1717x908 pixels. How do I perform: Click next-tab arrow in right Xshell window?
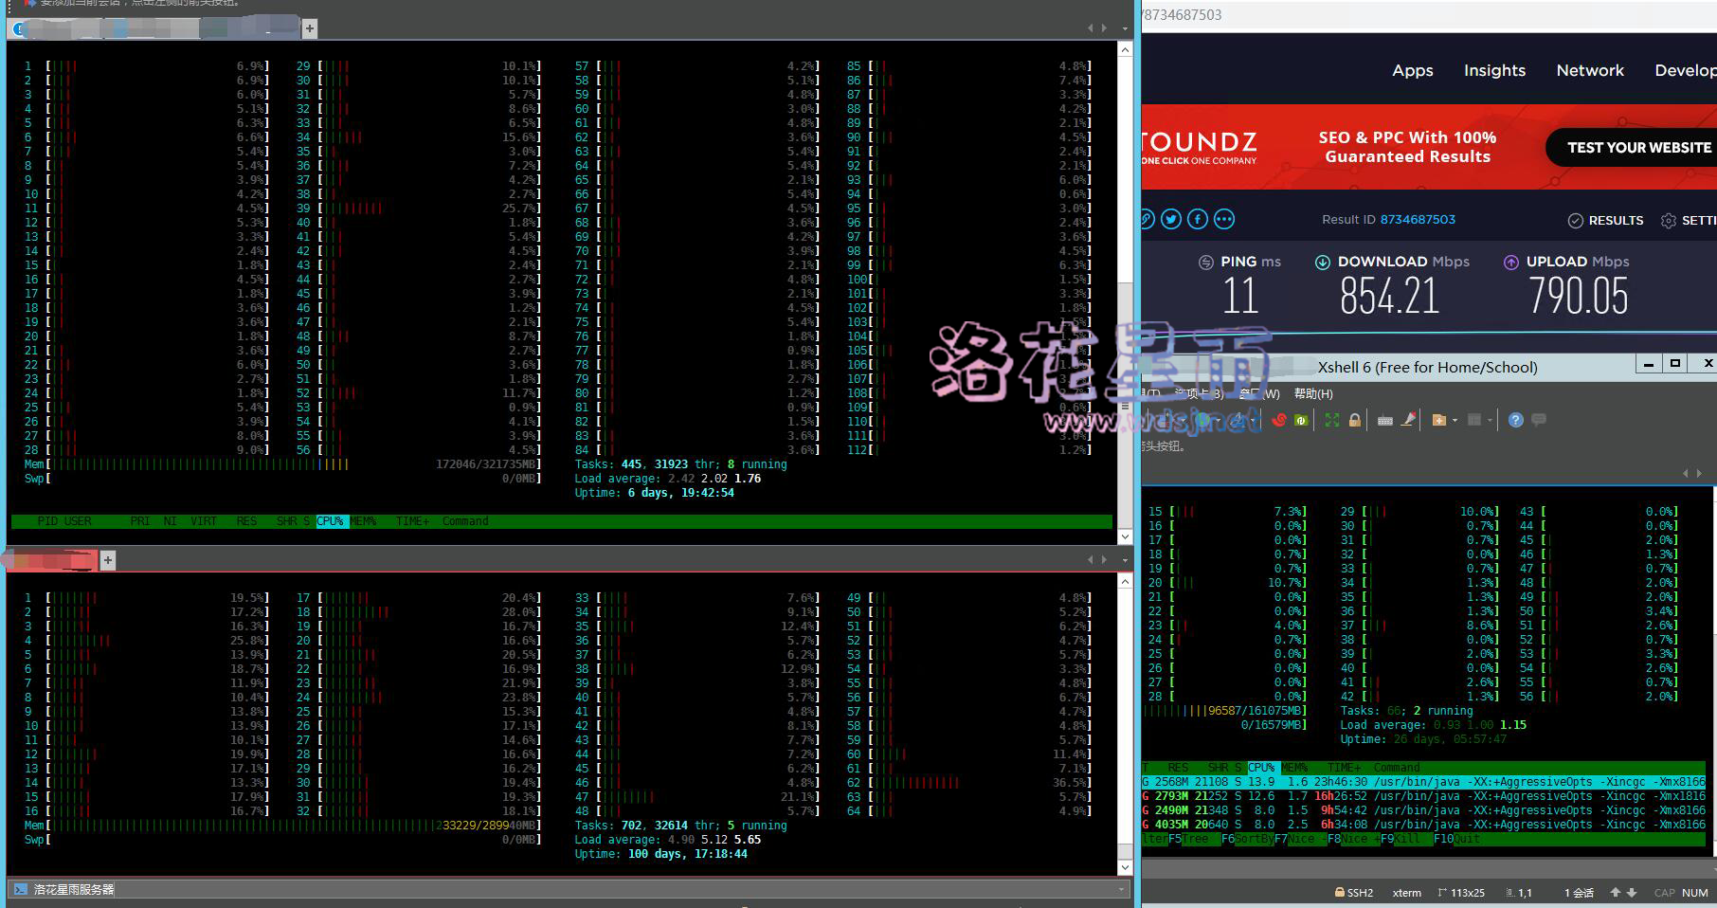point(1699,473)
